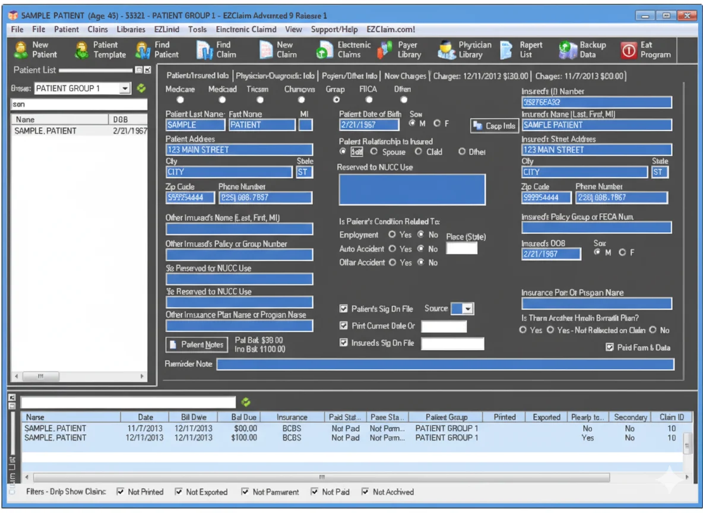Click the Patient Notes button

[x=196, y=344]
